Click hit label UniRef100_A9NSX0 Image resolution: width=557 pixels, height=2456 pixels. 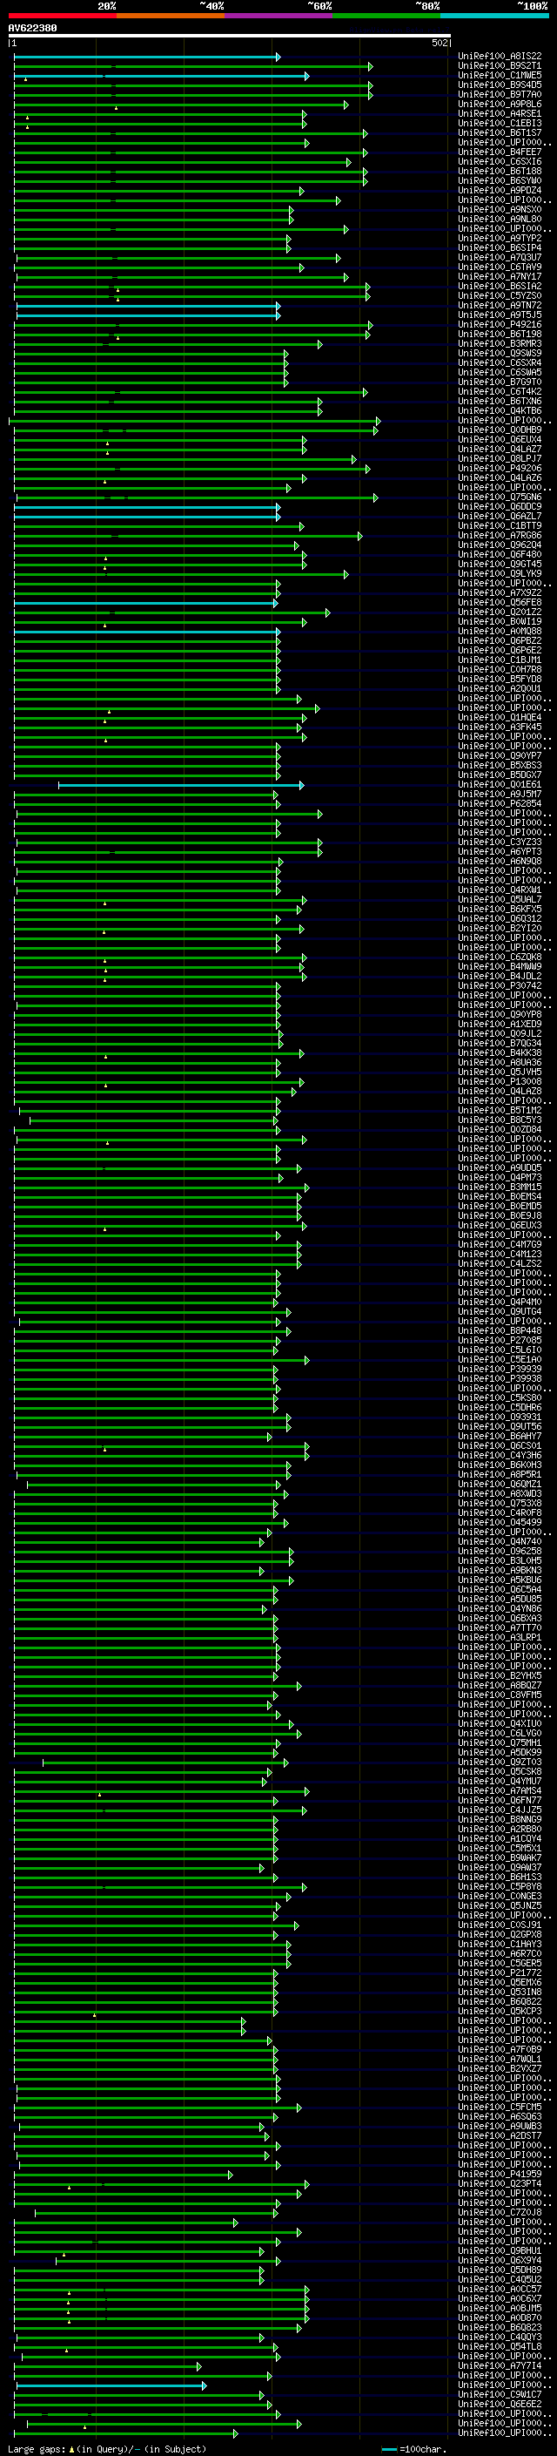coord(500,210)
